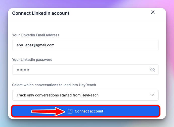The image size is (174, 127).
Task: Click the red arrow pointing at Connect account
Action: pyautogui.click(x=48, y=111)
